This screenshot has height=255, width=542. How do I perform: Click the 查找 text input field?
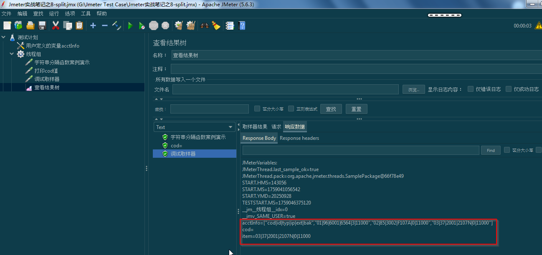pos(210,109)
